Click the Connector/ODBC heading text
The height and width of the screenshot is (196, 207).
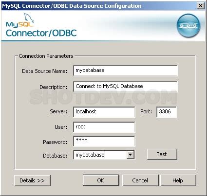(41, 33)
